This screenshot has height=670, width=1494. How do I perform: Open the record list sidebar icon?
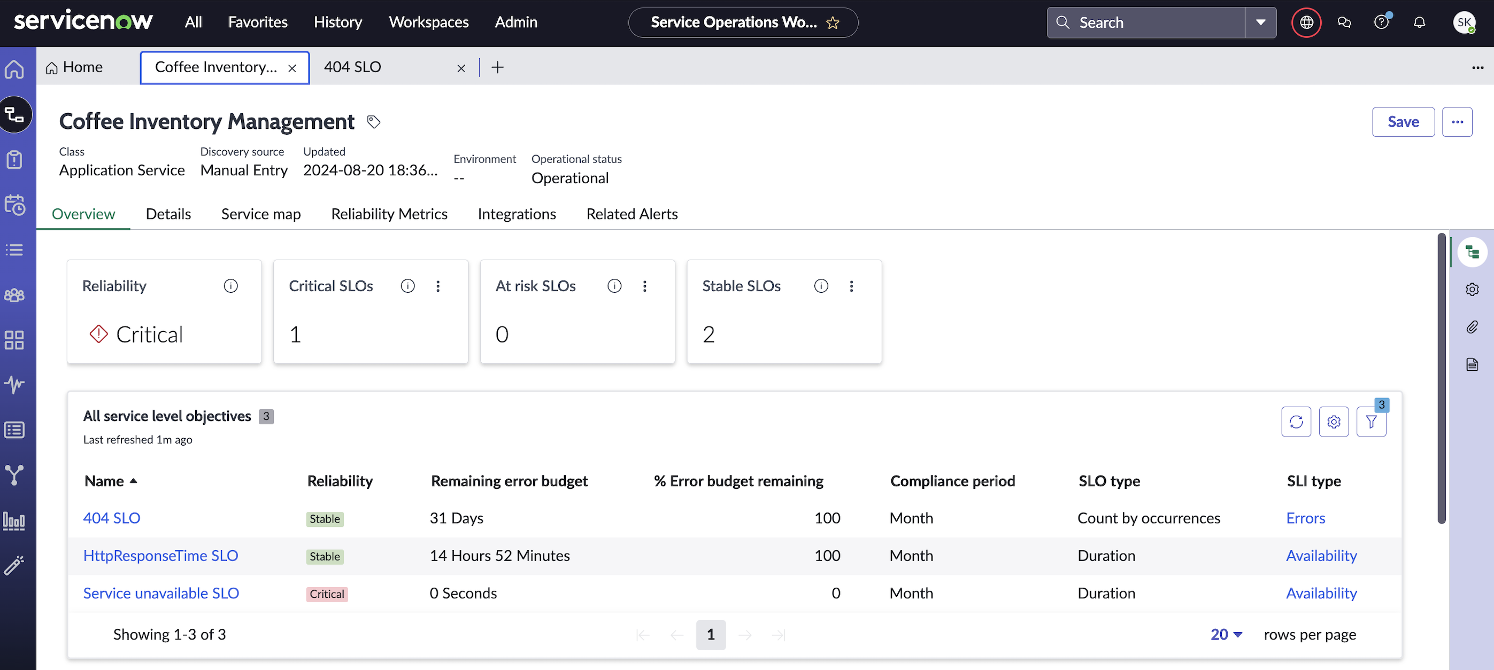[x=15, y=430]
